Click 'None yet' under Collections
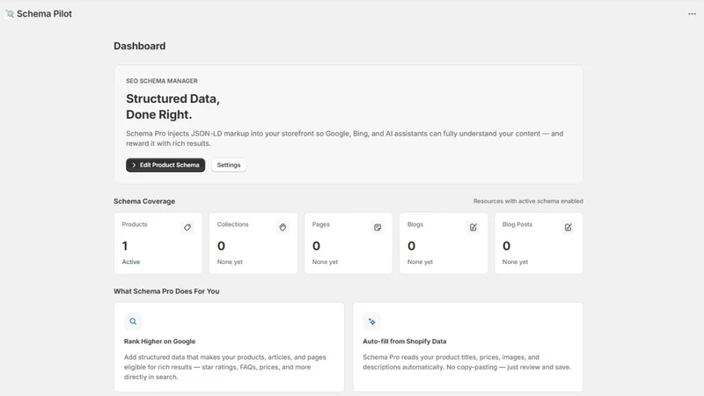This screenshot has height=396, width=704. pyautogui.click(x=230, y=261)
